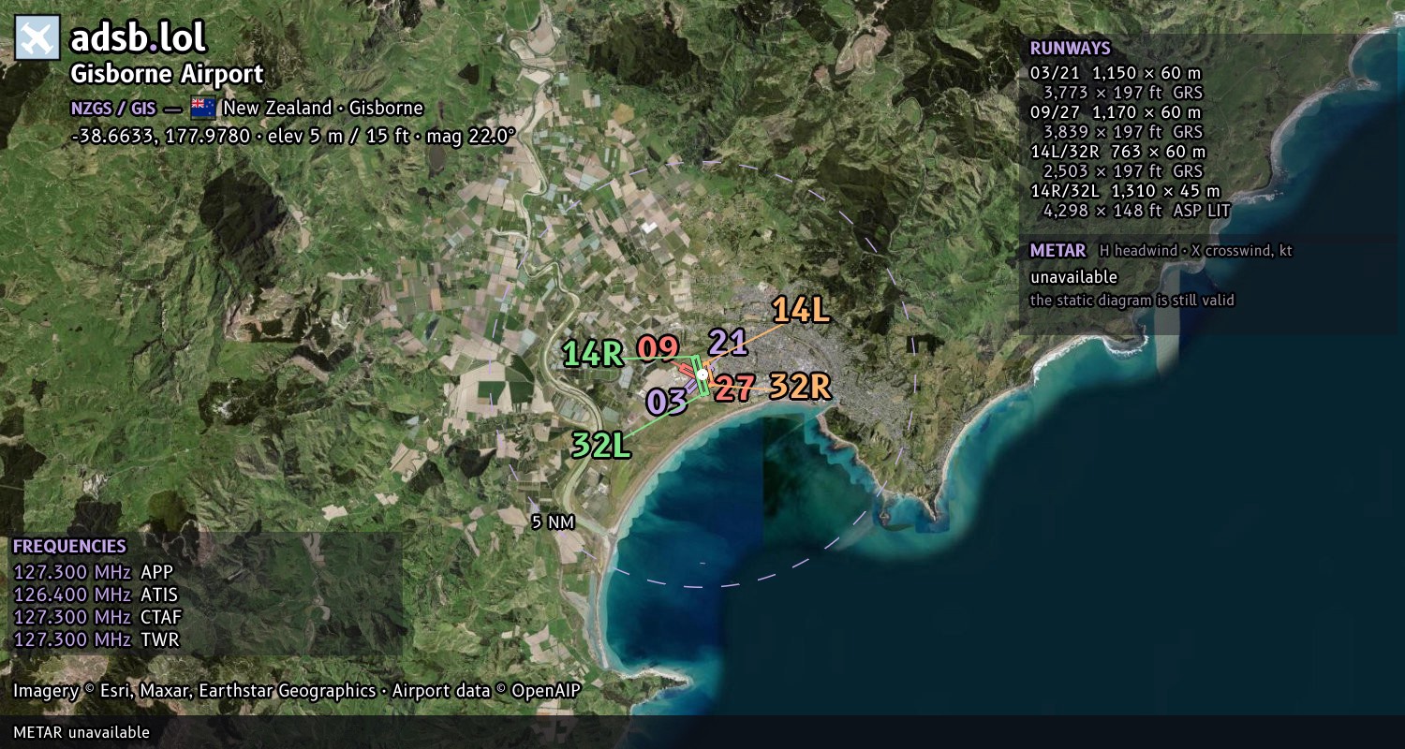Click the 'H headwind · X crosswind, kt' legend
Screen dimensions: 1405x749
(x=1195, y=251)
